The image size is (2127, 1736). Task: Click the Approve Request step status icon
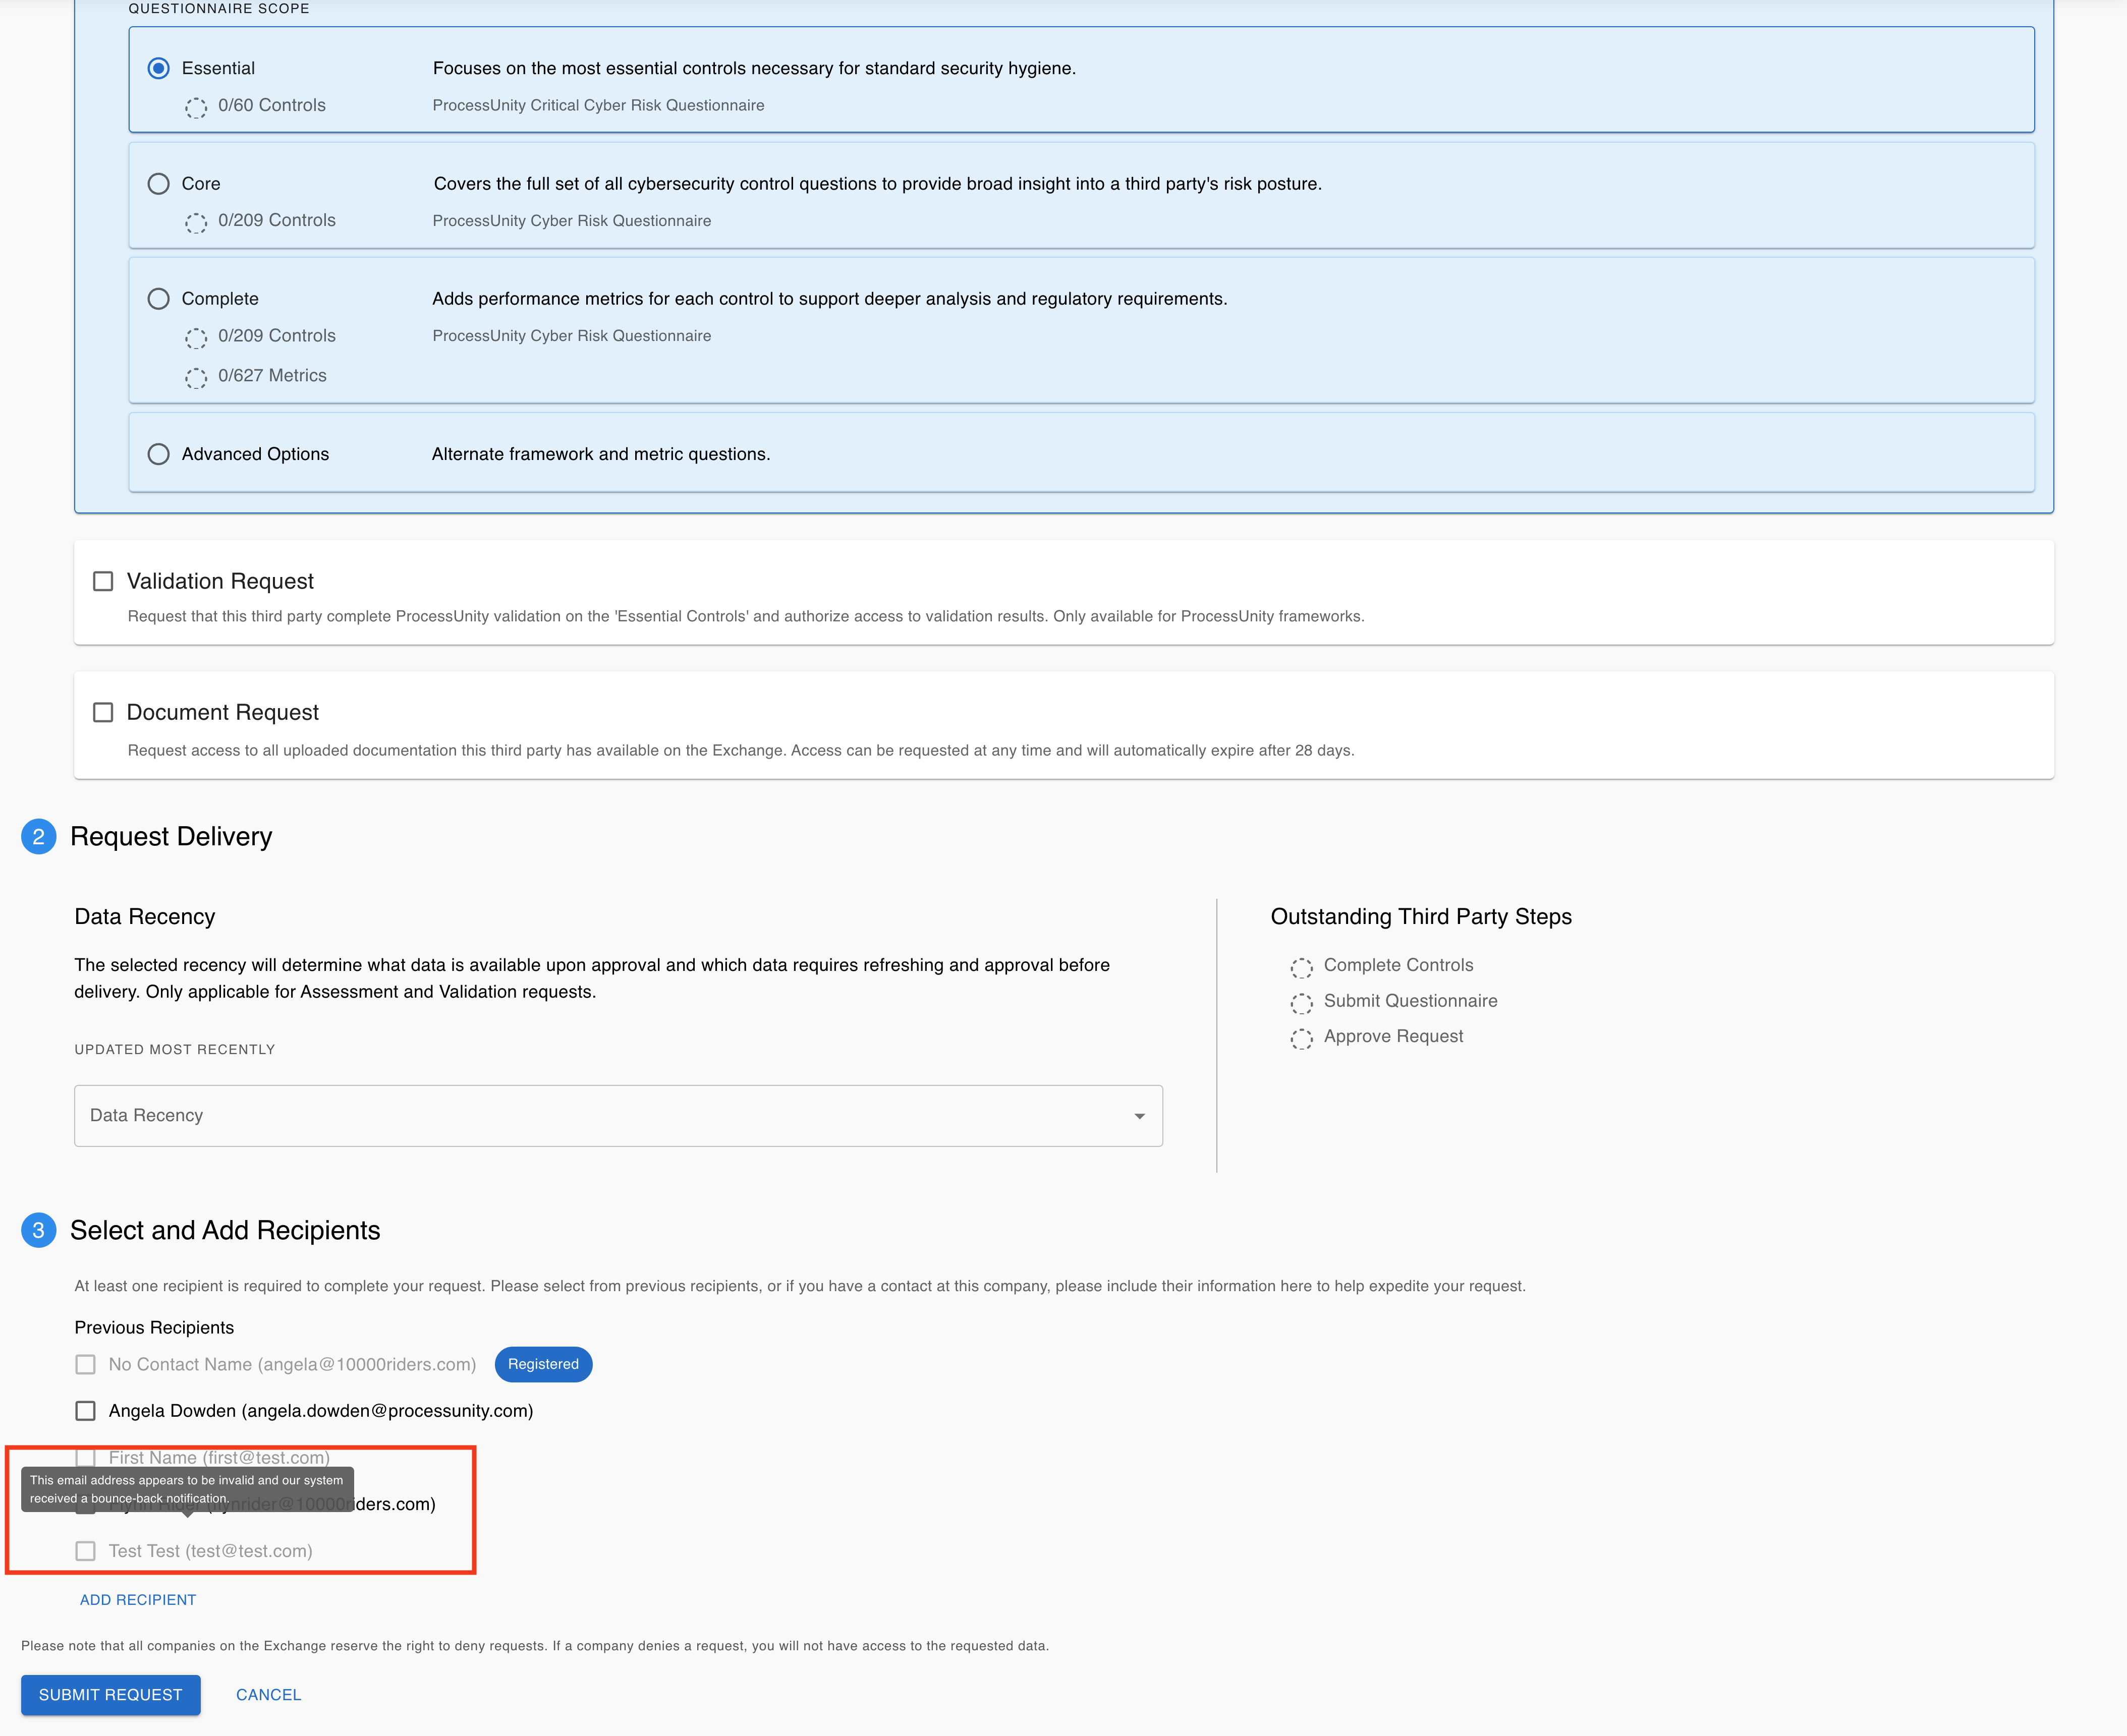click(x=1302, y=1039)
